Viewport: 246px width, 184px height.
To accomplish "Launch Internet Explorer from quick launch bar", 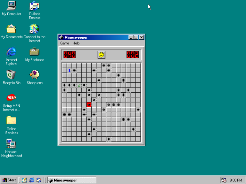I will click(32, 180).
